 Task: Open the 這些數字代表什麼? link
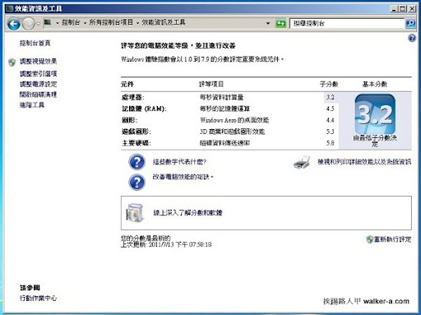pos(179,162)
